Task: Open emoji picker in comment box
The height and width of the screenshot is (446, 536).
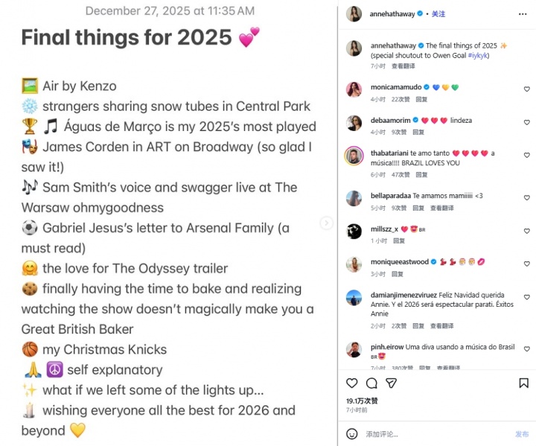Action: tap(352, 433)
